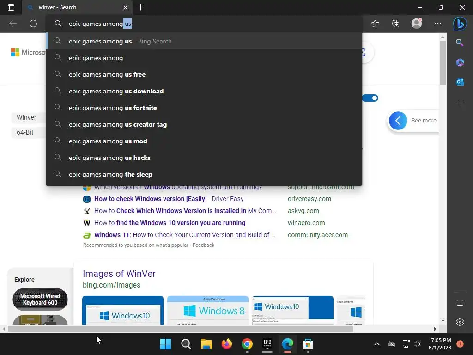Image resolution: width=473 pixels, height=355 pixels.
Task: Open the 'Microsoft Wired Keyboard 600' explore card
Action: point(40,300)
